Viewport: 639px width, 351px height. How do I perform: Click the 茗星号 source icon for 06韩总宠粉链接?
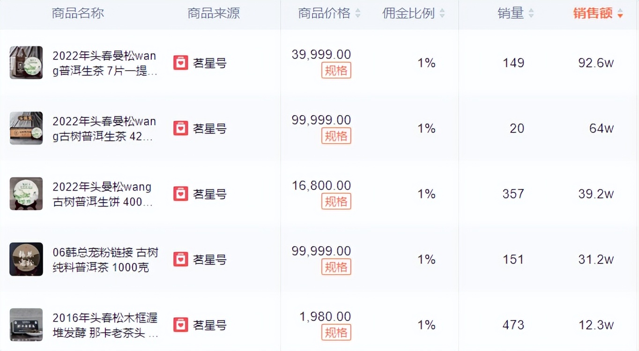click(180, 259)
